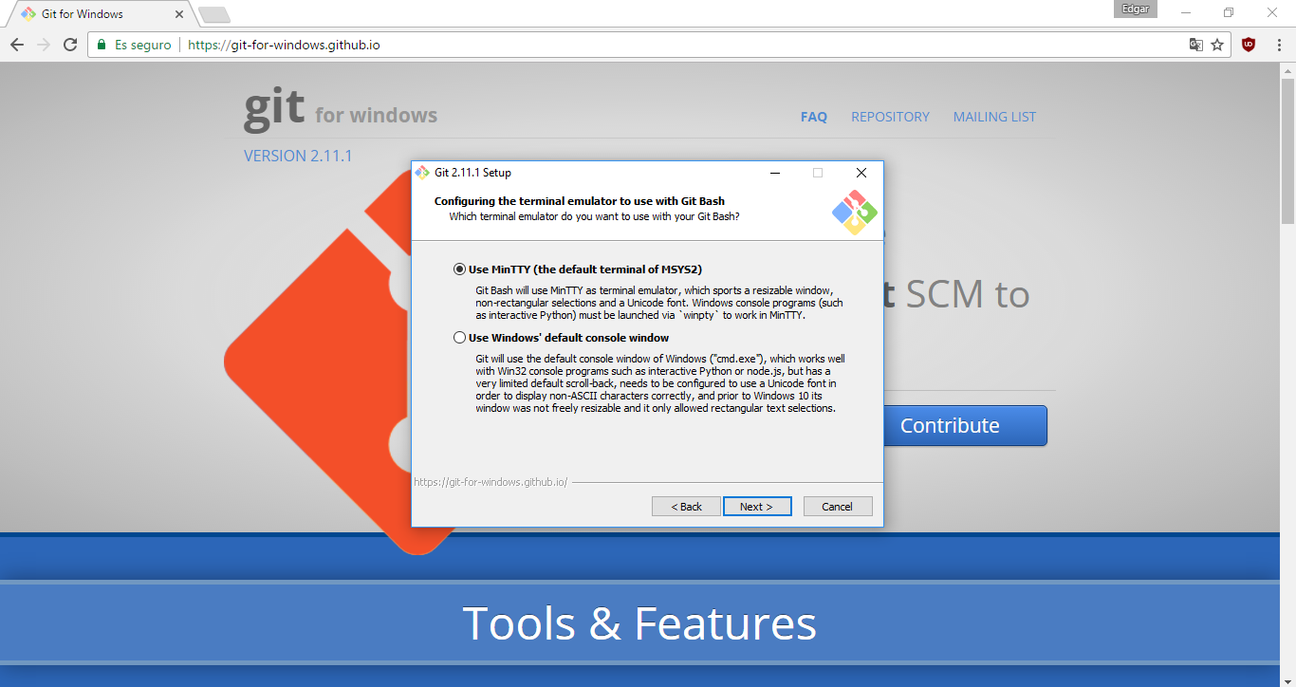Click Next in the Git setup
This screenshot has width=1296, height=687.
tap(757, 507)
